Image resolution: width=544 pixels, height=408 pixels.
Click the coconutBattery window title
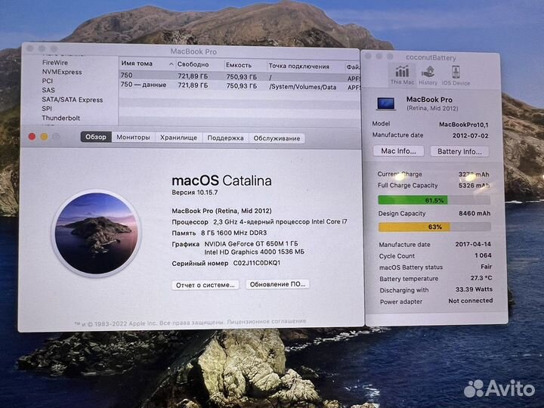(x=431, y=57)
